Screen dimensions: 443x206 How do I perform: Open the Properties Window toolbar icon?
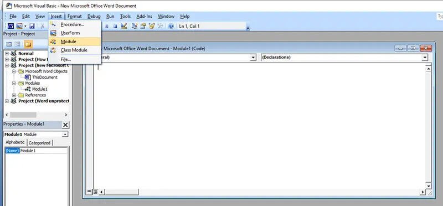143,26
